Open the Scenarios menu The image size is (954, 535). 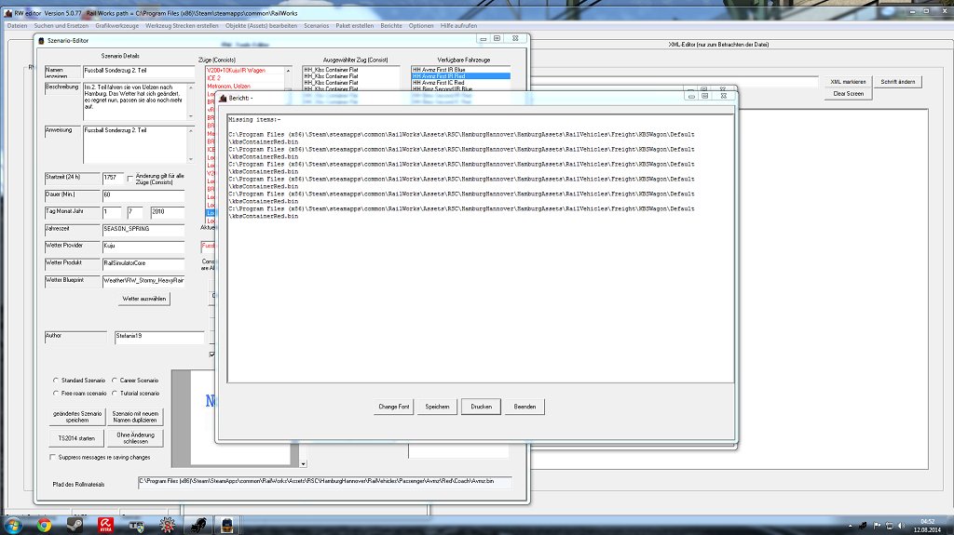point(317,26)
